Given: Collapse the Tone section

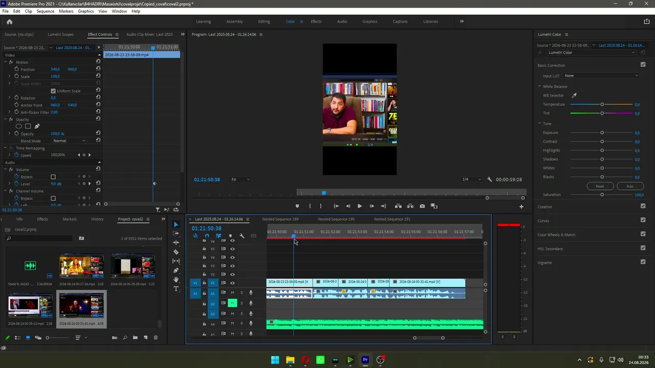Looking at the screenshot, I should point(539,124).
